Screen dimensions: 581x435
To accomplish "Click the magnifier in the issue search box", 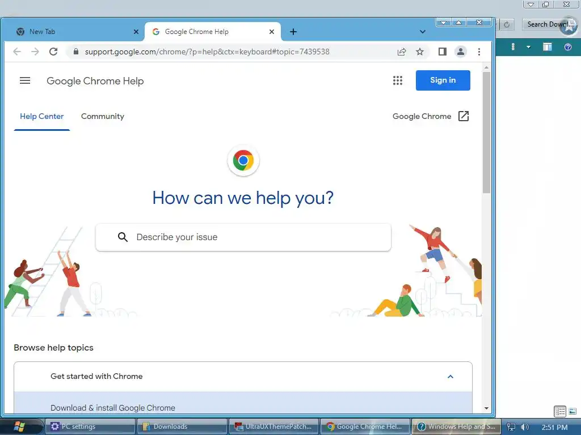I will [123, 237].
